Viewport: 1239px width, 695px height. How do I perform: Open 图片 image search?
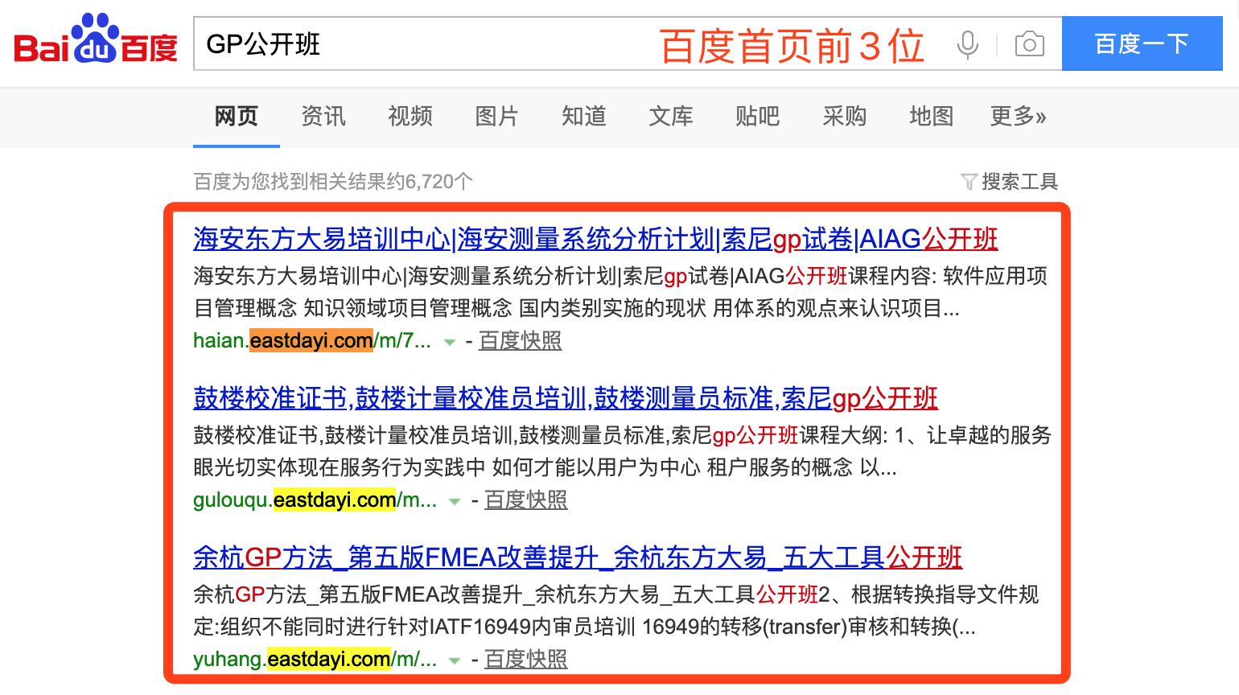496,117
